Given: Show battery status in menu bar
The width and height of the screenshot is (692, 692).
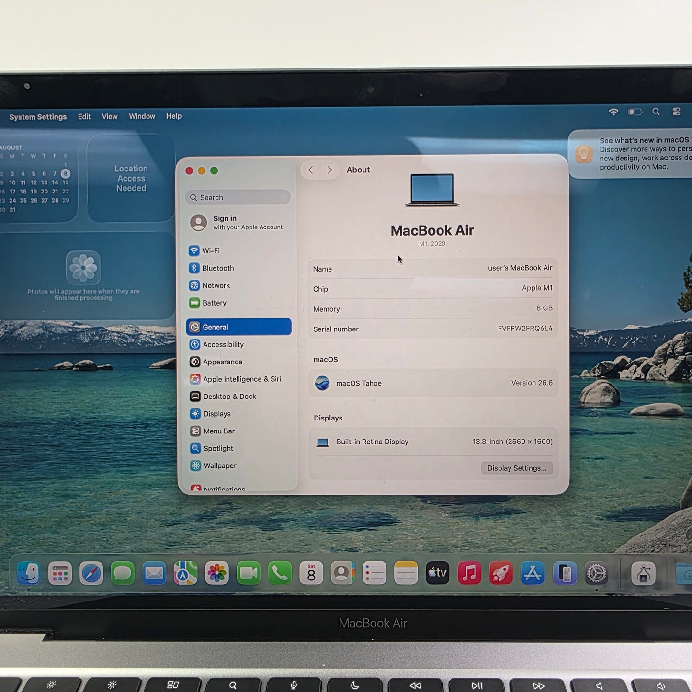Looking at the screenshot, I should pyautogui.click(x=635, y=112).
